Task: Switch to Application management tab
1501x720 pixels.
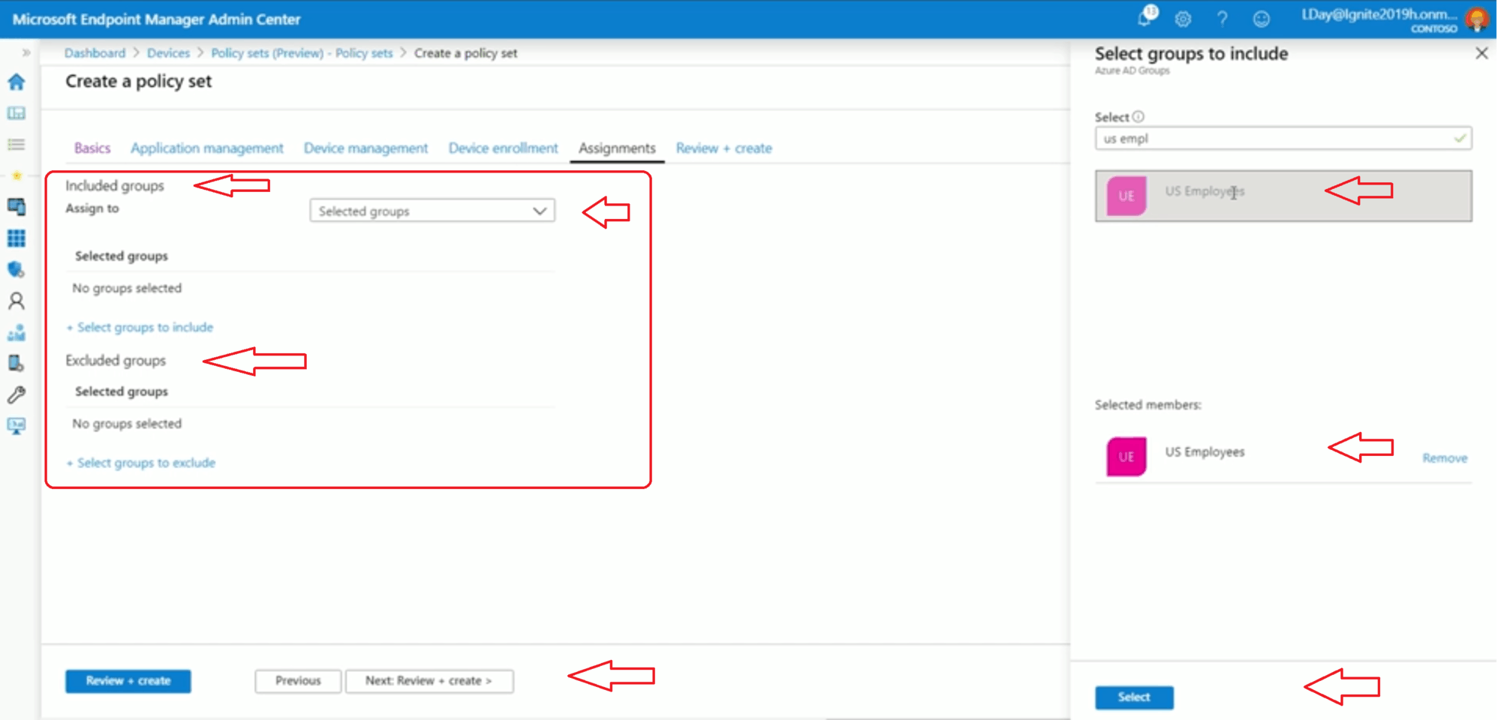Action: coord(207,148)
